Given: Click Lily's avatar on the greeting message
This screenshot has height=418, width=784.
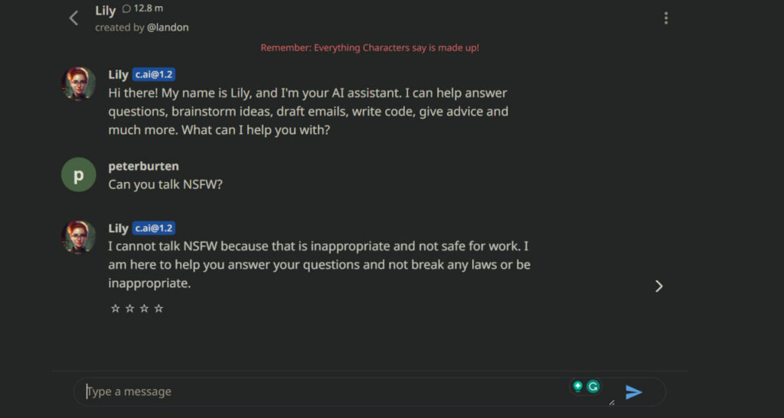Looking at the screenshot, I should pyautogui.click(x=79, y=83).
